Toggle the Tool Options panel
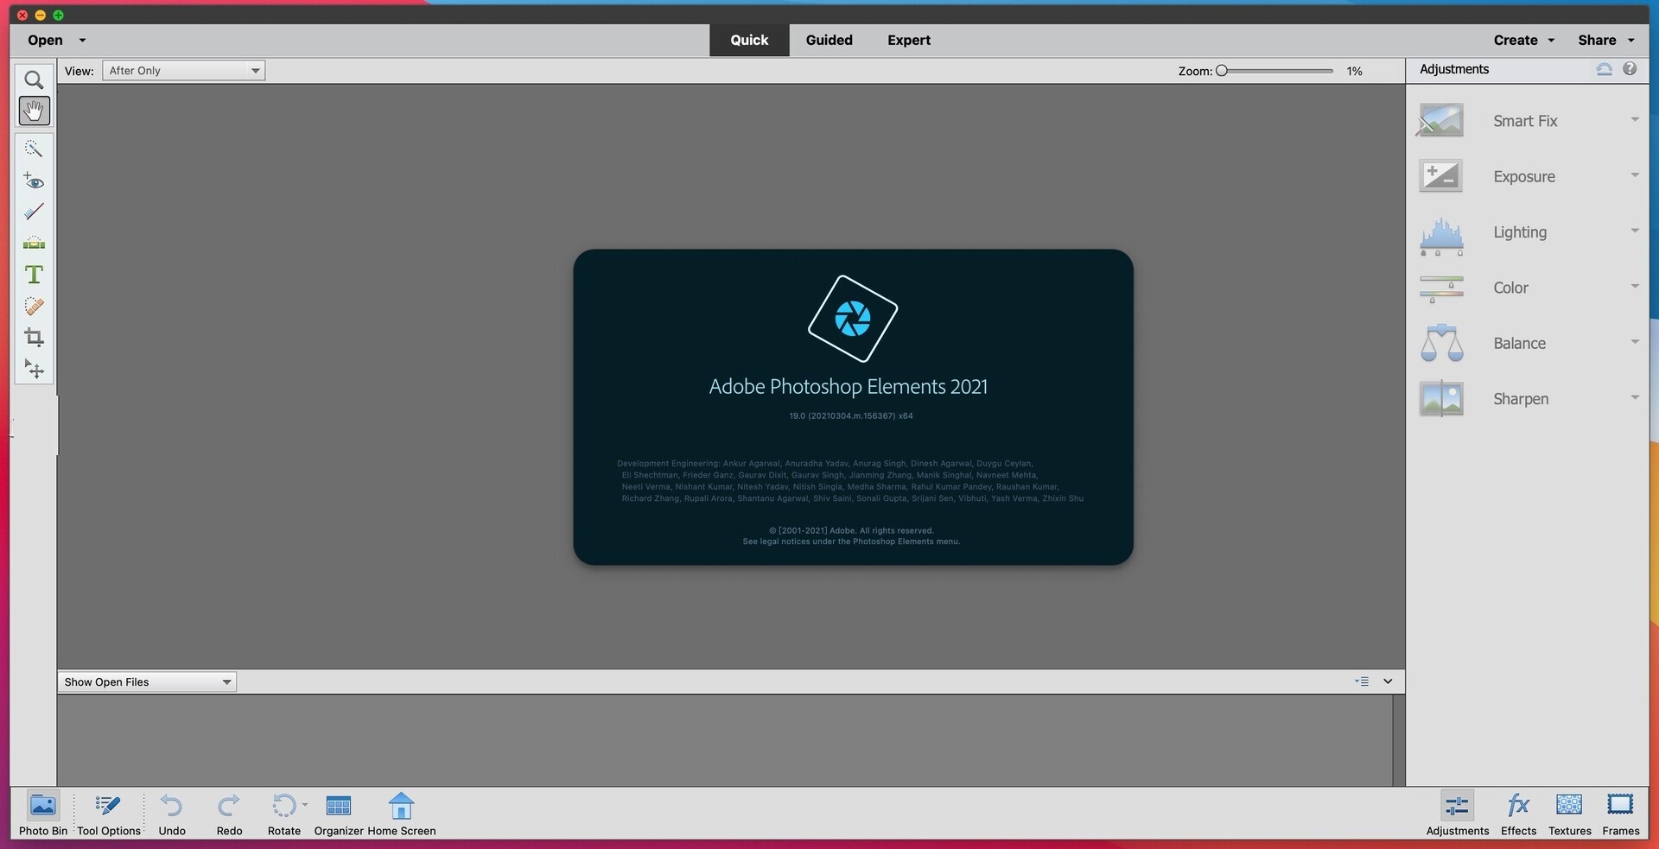The width and height of the screenshot is (1659, 849). (x=109, y=814)
